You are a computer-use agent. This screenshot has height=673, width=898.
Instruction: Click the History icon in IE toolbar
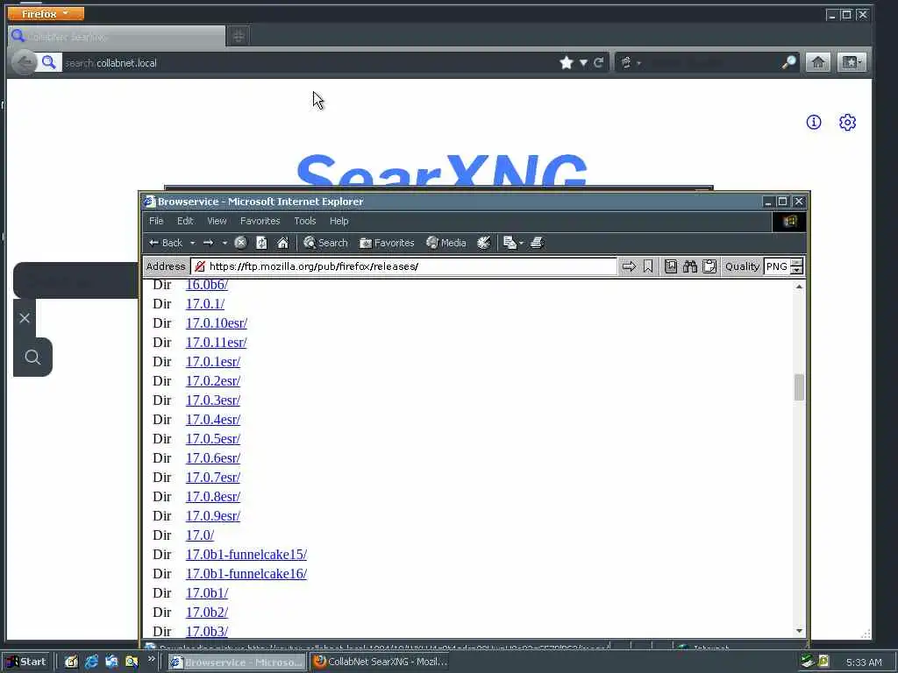(x=484, y=243)
